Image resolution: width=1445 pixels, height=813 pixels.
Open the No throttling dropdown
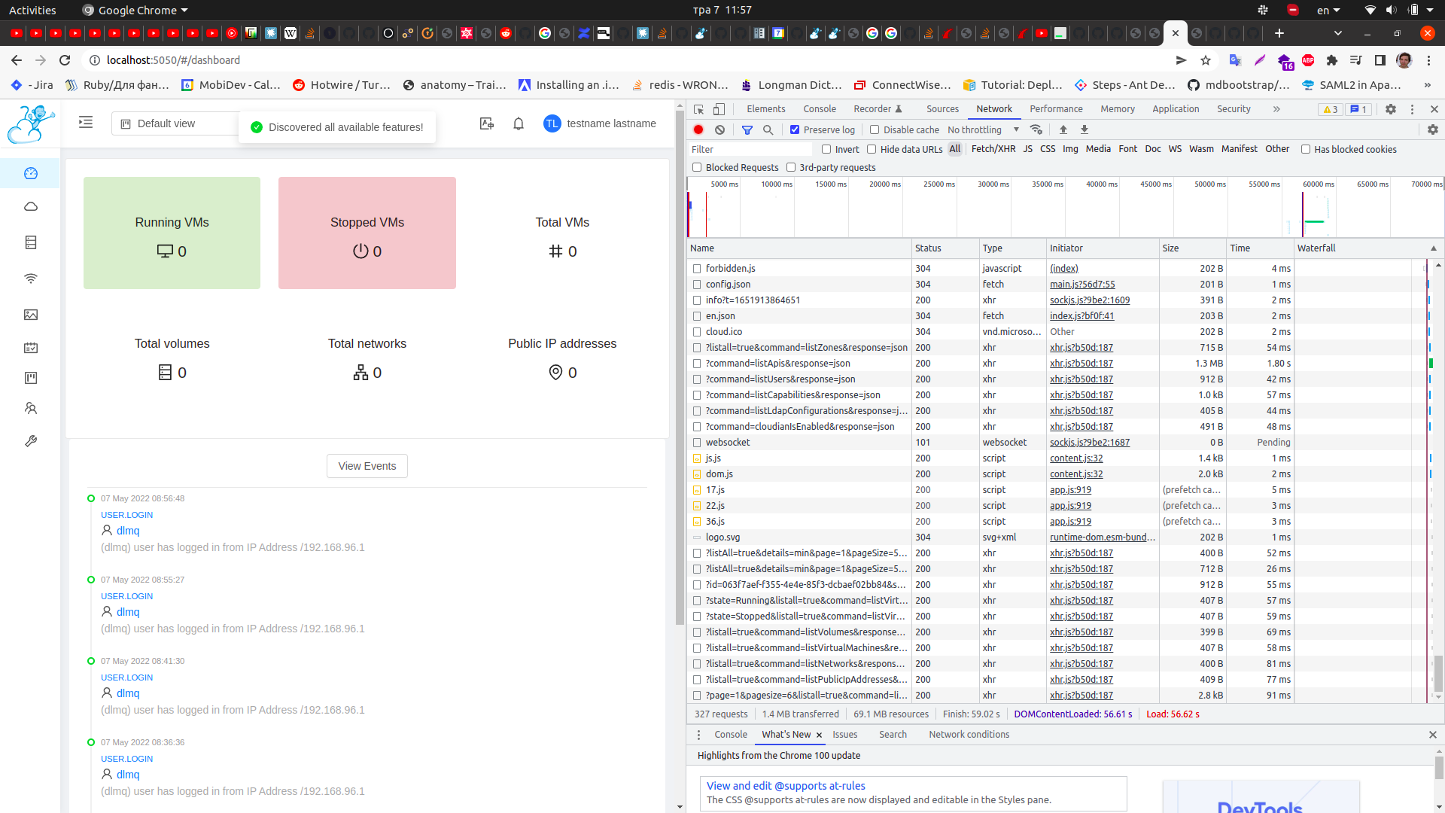click(983, 129)
